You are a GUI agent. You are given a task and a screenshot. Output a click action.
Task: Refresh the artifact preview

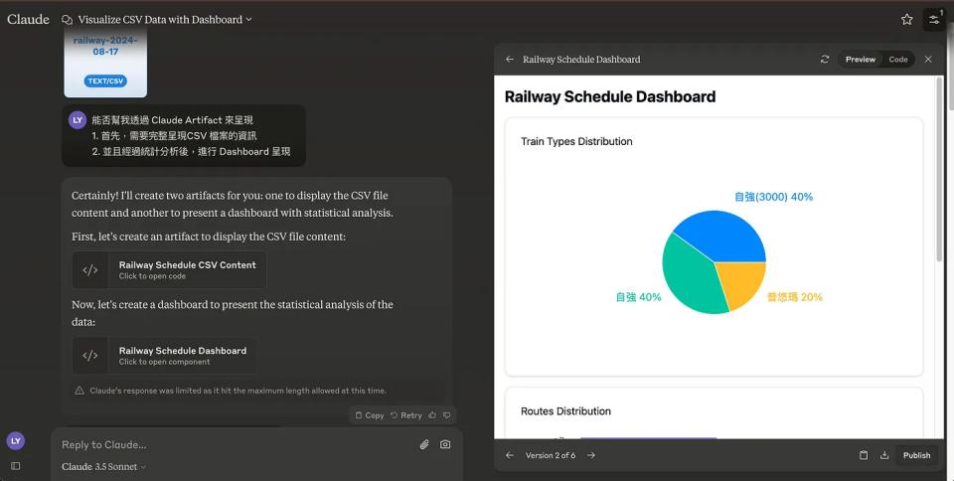pos(825,60)
